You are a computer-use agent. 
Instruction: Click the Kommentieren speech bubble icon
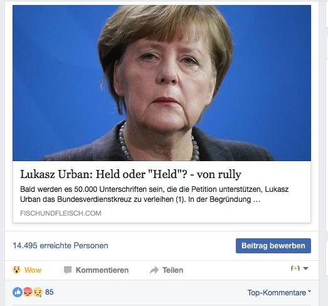[x=68, y=270]
